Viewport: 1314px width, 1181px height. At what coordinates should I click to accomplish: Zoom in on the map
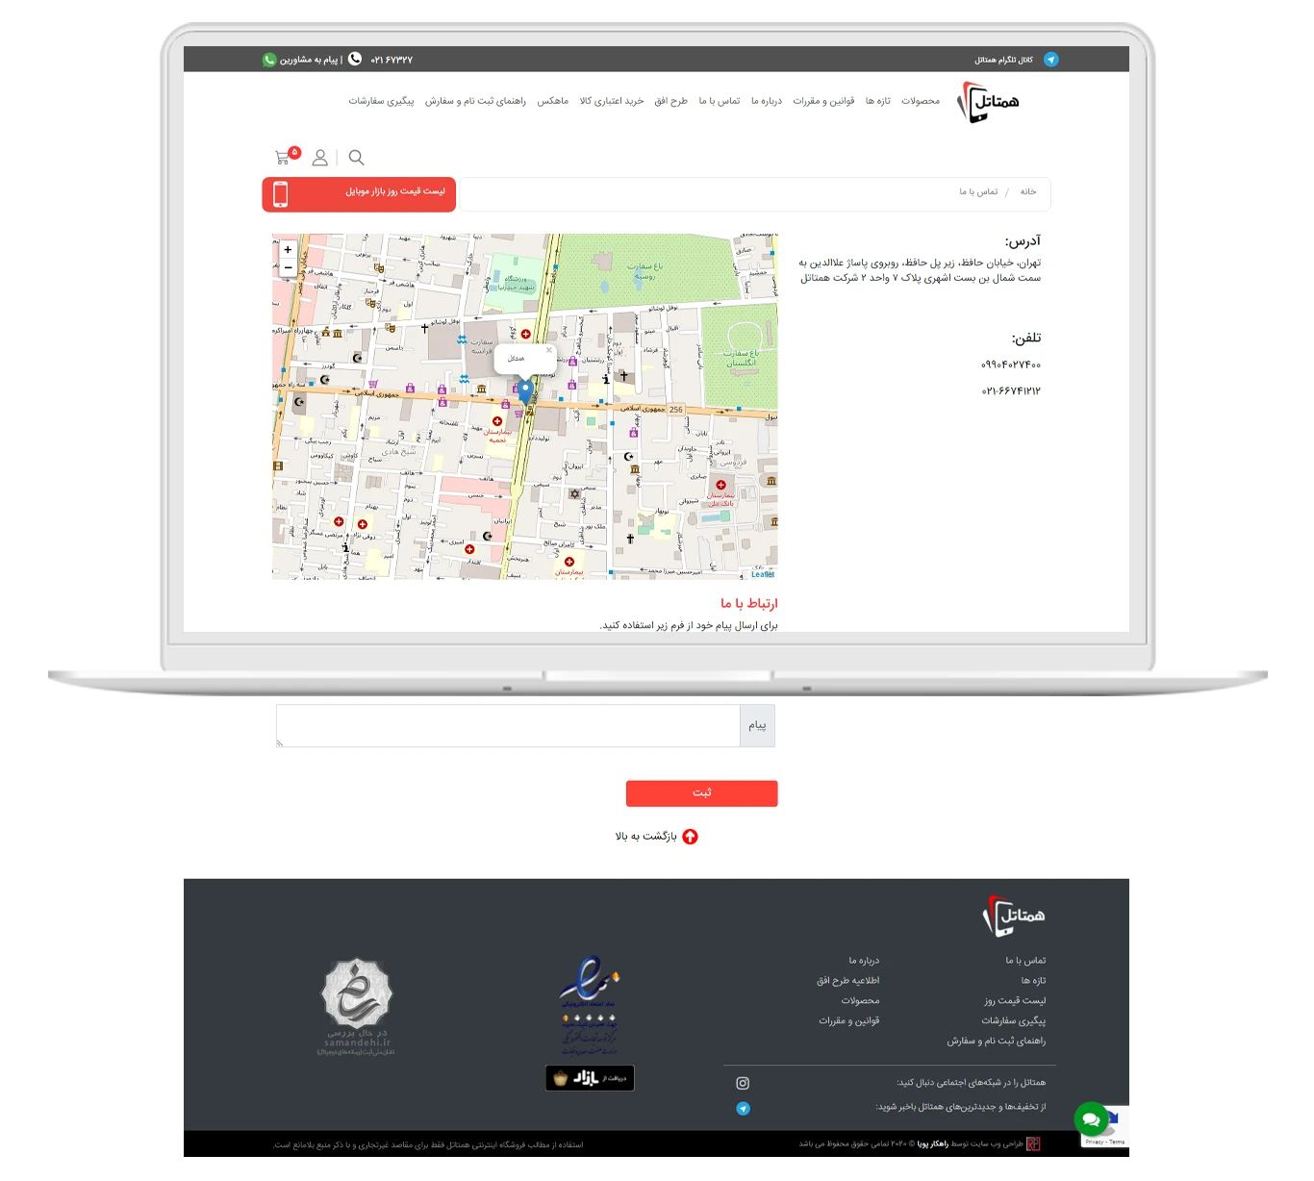[x=288, y=250]
